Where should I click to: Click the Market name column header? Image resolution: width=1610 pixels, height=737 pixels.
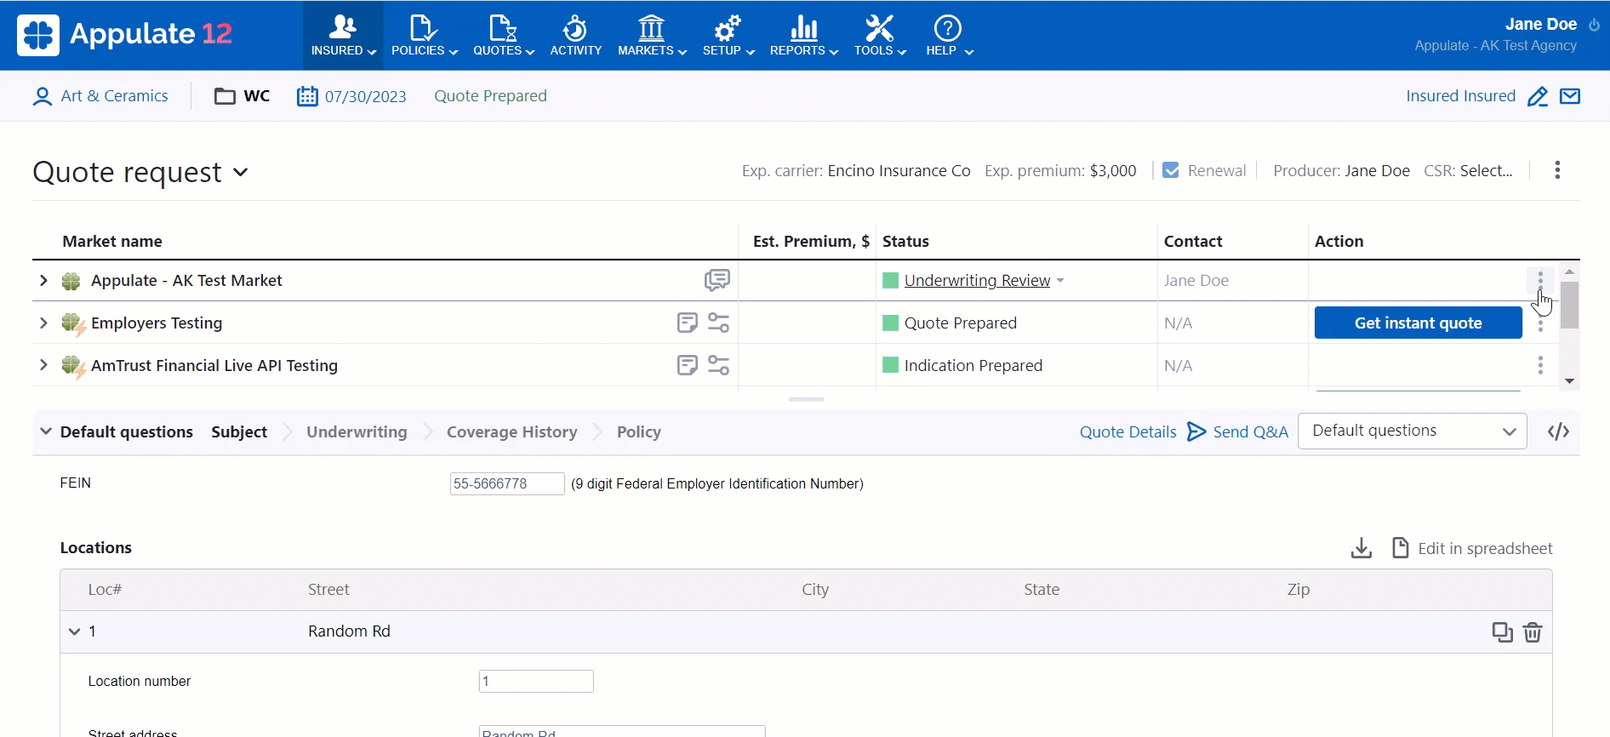[112, 241]
